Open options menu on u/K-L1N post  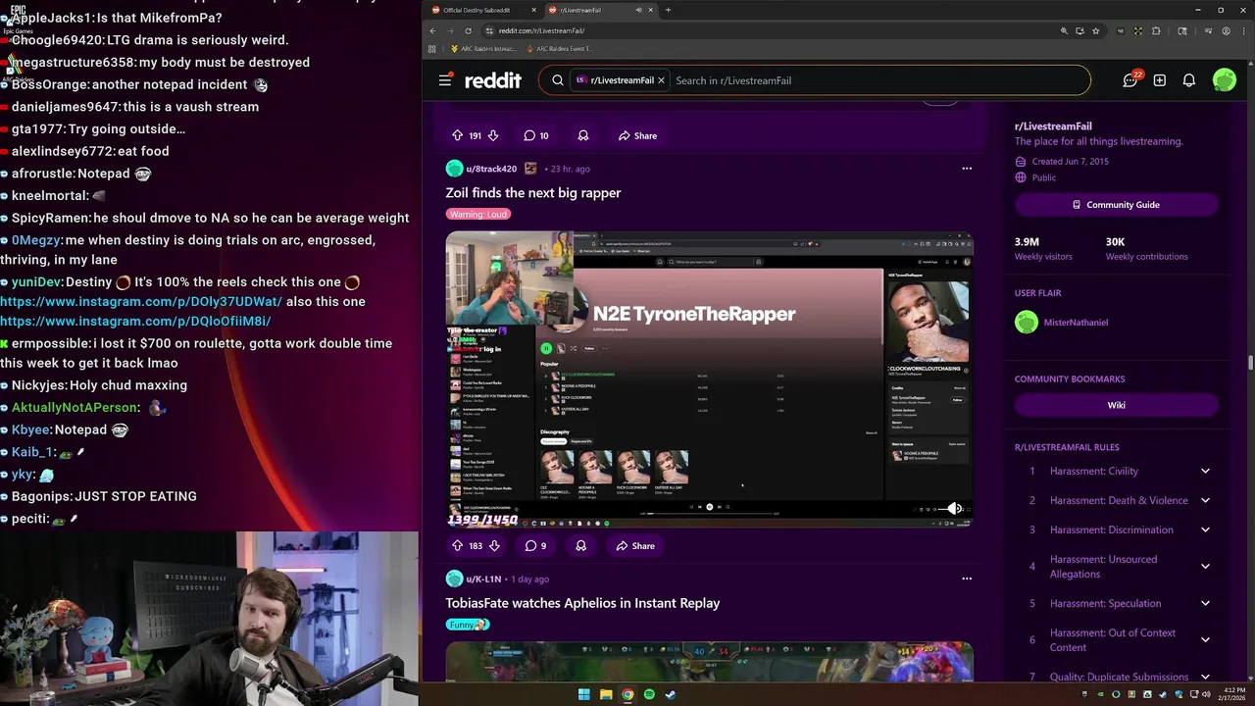pos(967,579)
